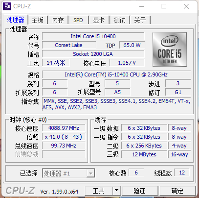
Task: Open the 关于 tab
Action: click(x=140, y=20)
